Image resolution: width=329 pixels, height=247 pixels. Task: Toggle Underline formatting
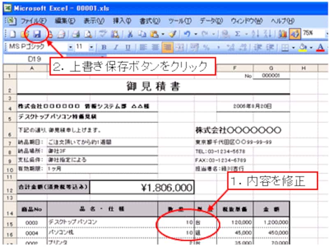128,48
